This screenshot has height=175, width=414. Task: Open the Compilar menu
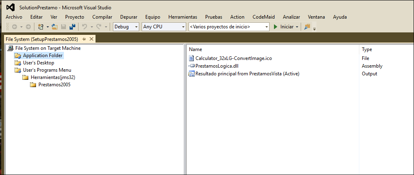coord(102,17)
